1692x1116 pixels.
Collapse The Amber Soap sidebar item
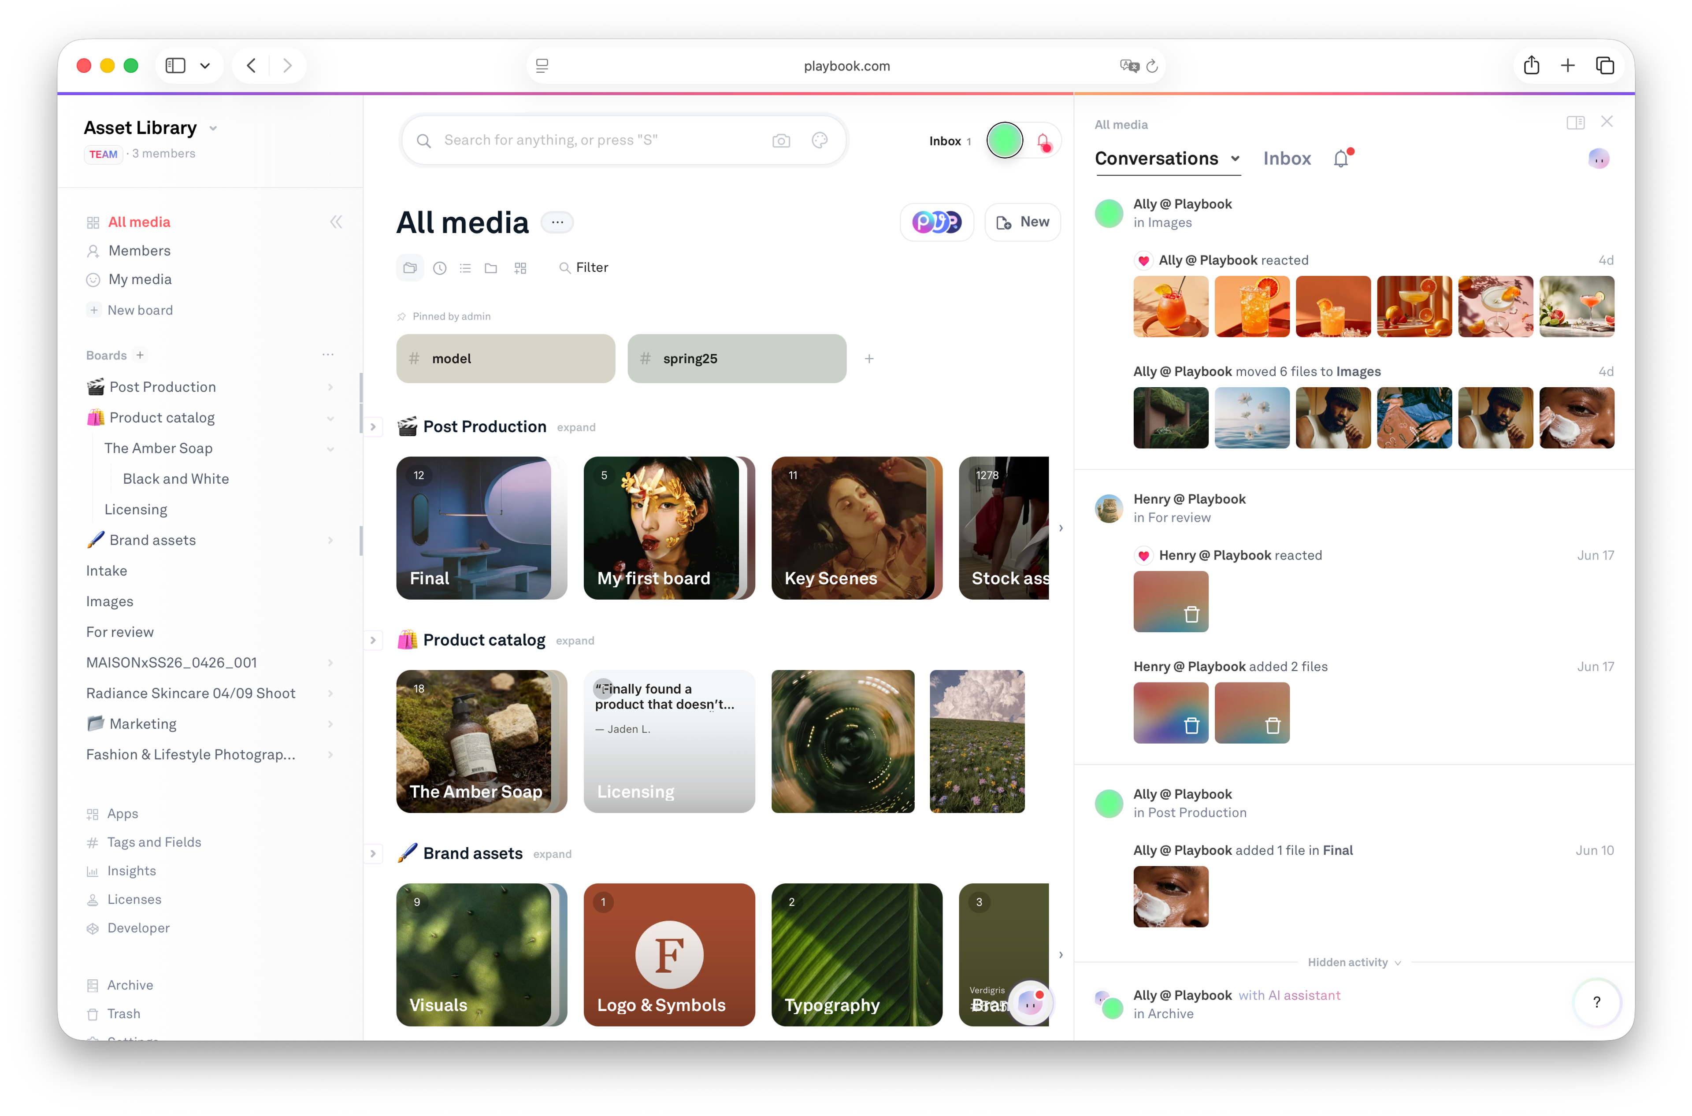(330, 449)
